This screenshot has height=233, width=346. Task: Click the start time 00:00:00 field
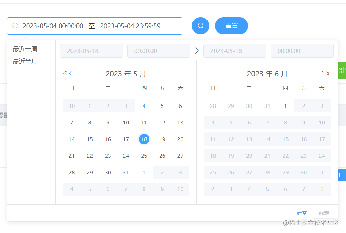(x=158, y=50)
